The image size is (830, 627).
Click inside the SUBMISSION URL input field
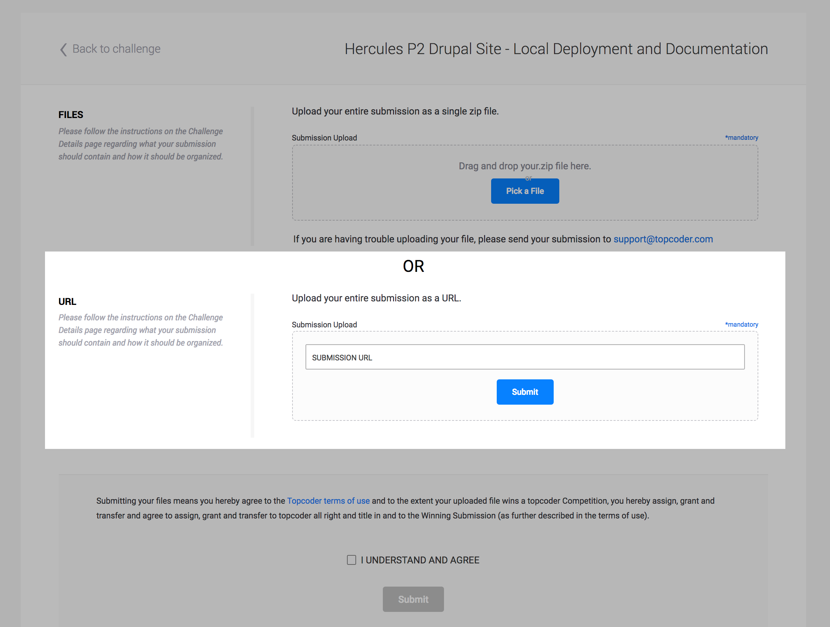tap(525, 357)
